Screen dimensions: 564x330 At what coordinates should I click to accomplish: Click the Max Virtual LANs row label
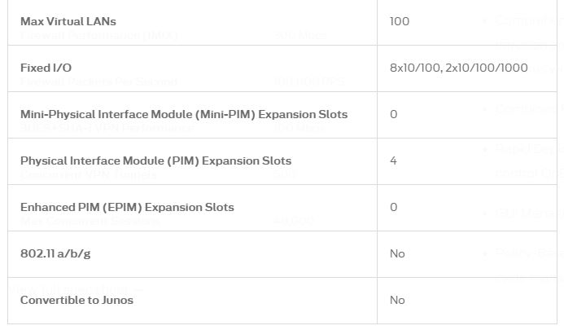[x=68, y=21]
